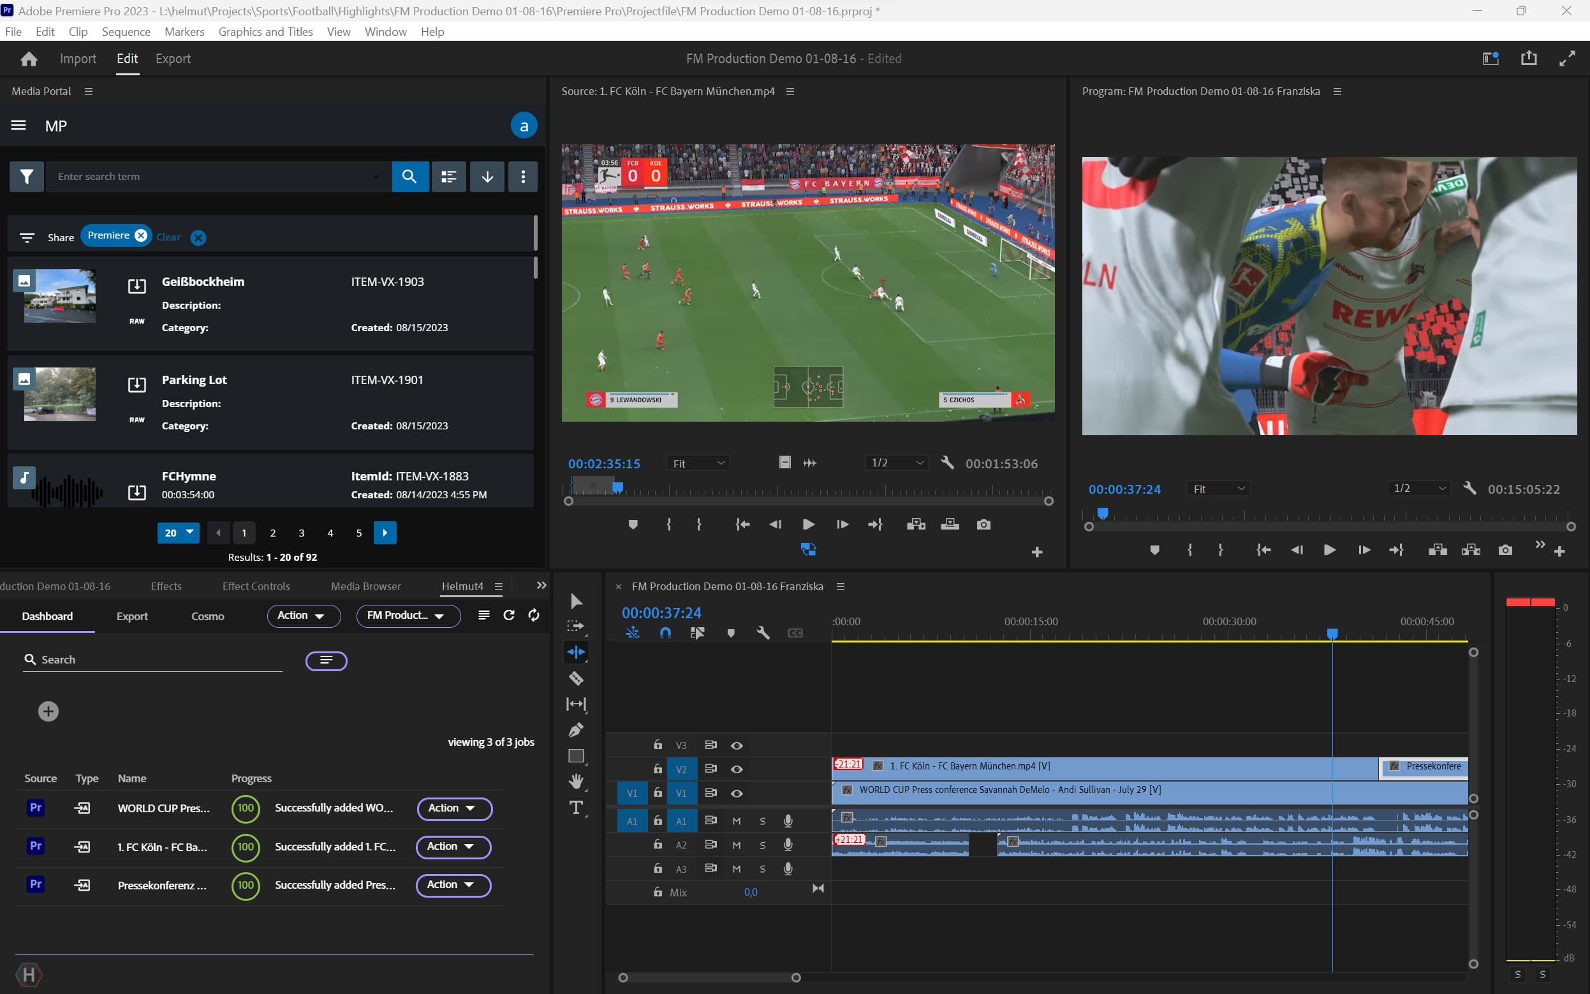Open Action dropdown for Pressekonferenz job
This screenshot has height=994, width=1590.
pos(453,885)
